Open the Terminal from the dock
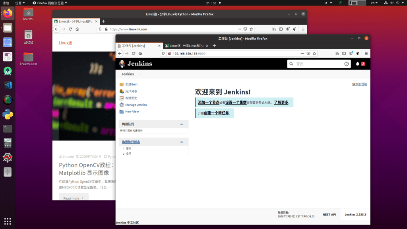The image size is (407, 229). point(8,128)
